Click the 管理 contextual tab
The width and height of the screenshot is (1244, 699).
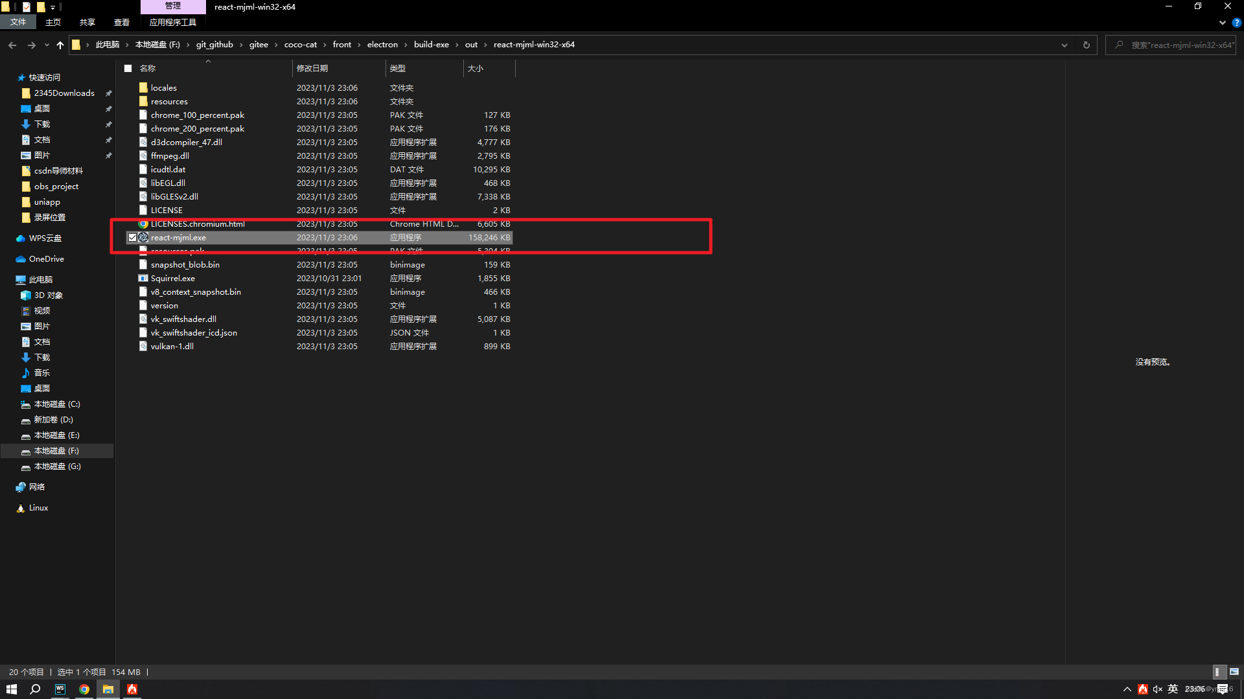(x=173, y=6)
